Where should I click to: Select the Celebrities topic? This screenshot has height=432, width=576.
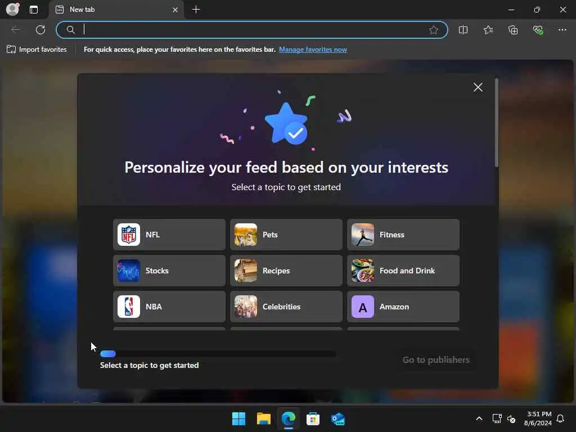click(x=286, y=307)
